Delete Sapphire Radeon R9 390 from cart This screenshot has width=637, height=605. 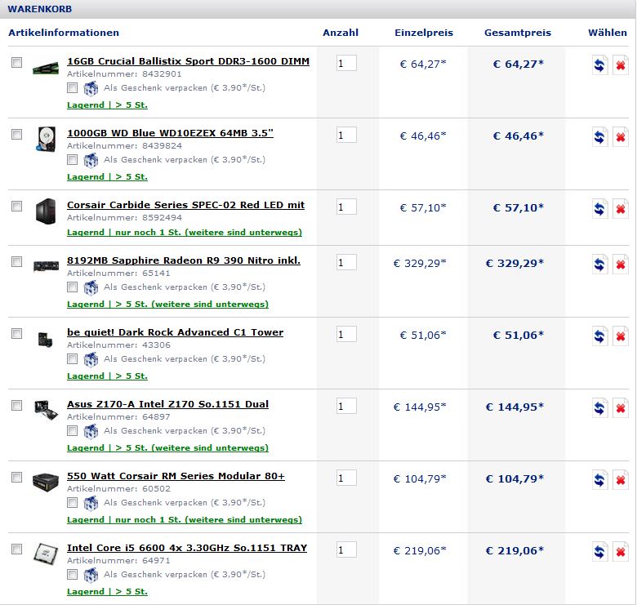621,265
